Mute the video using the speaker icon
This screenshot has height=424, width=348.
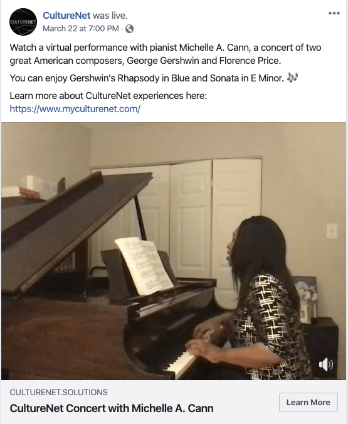coord(326,365)
